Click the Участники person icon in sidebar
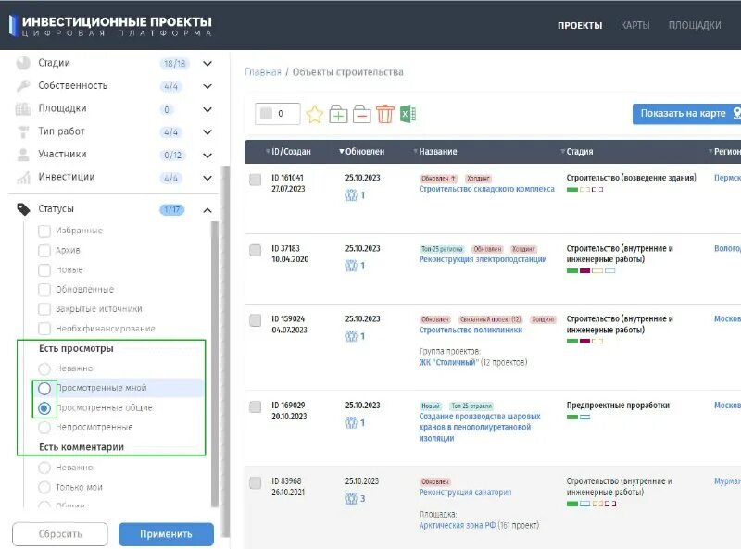Screen dimensions: 741x549 coord(24,155)
